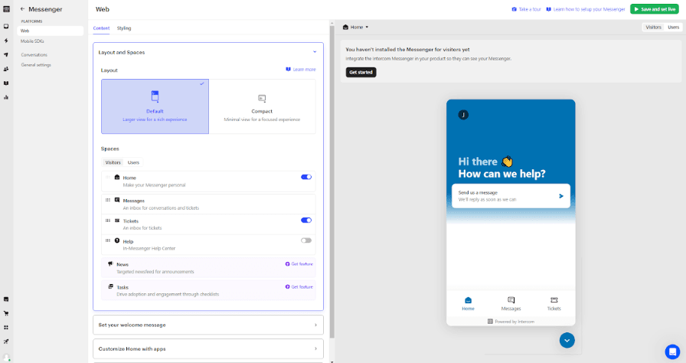Viewport: 686px width, 363px height.
Task: Click the drag handle for Messages space
Action: click(x=108, y=200)
